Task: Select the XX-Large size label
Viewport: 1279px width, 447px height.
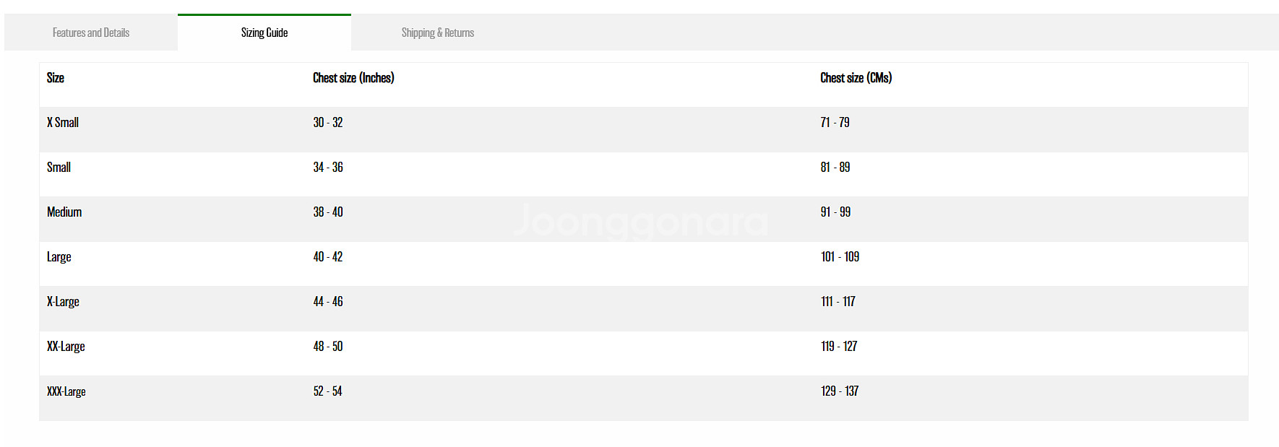Action: click(x=66, y=347)
